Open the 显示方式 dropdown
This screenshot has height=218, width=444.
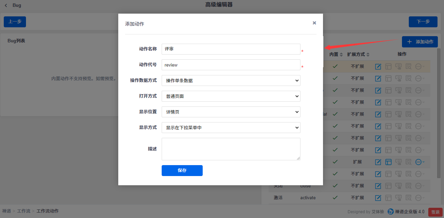coord(231,128)
